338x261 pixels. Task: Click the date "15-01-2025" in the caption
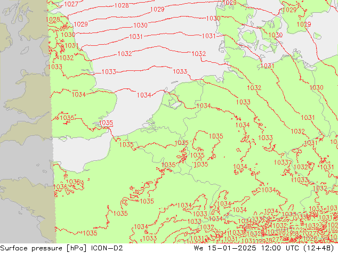232,248
